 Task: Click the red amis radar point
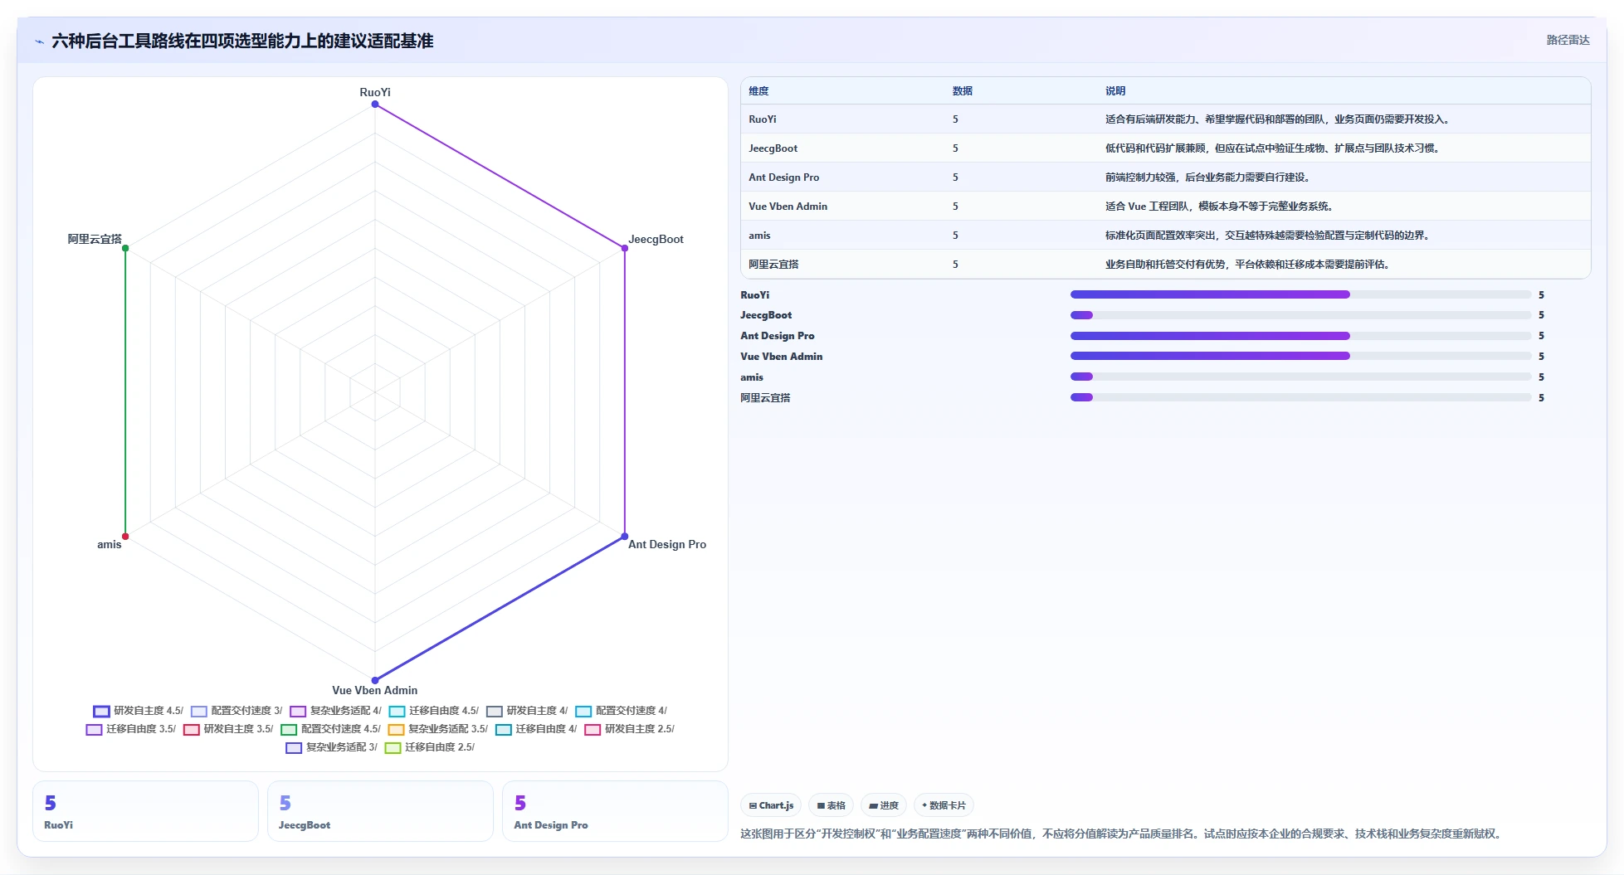point(125,537)
